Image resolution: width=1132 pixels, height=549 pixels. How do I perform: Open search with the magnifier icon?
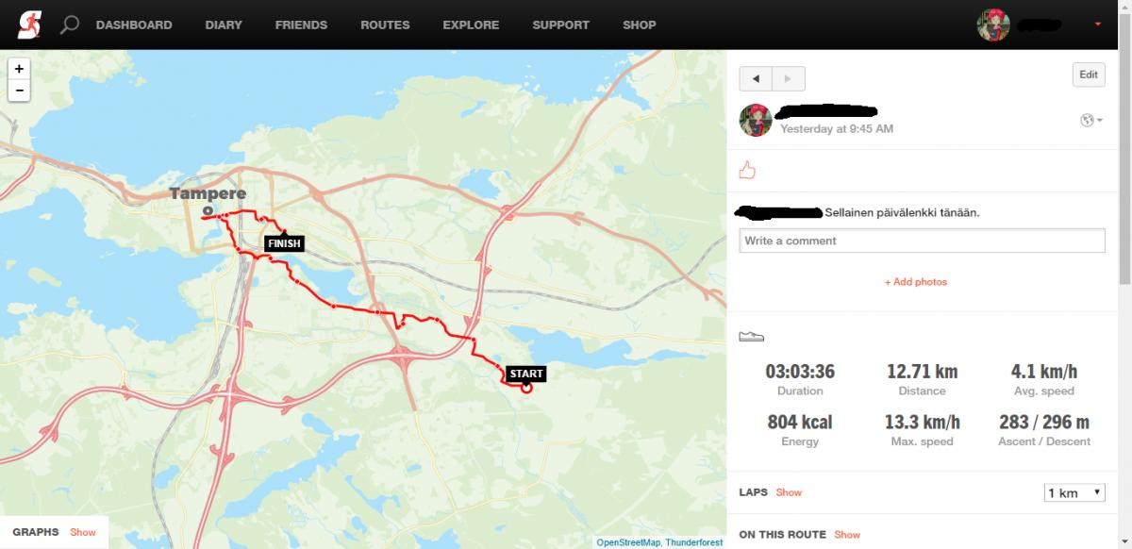coord(69,25)
